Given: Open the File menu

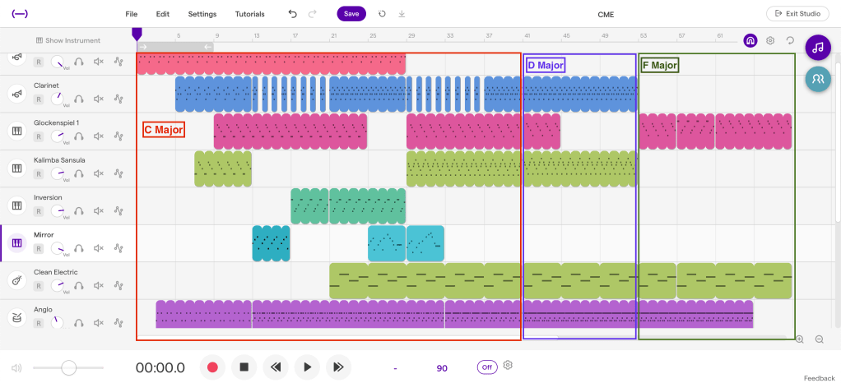Looking at the screenshot, I should [x=132, y=14].
